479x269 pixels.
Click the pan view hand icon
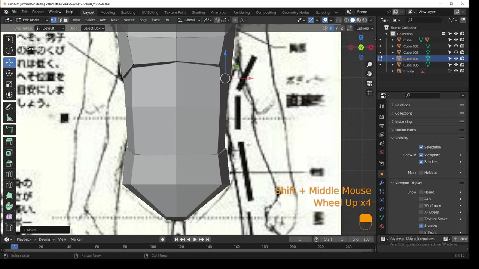369,74
